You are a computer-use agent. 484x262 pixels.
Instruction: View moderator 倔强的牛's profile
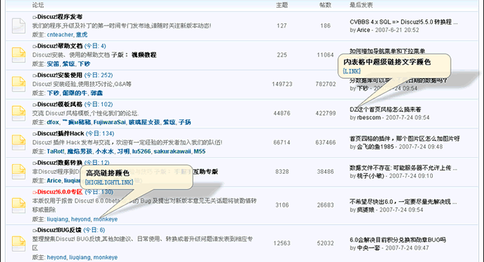coord(75,93)
